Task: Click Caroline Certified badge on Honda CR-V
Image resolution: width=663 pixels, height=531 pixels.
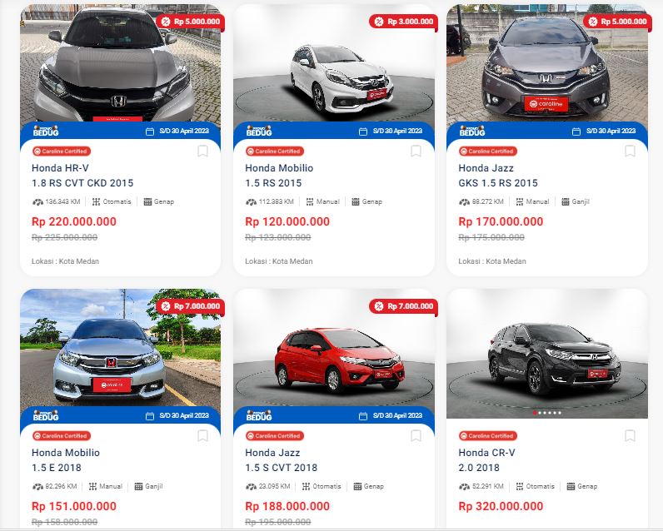Action: click(488, 436)
